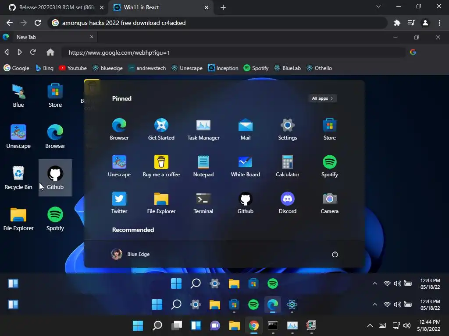Open File Explorer from Pinned grid

click(x=161, y=203)
